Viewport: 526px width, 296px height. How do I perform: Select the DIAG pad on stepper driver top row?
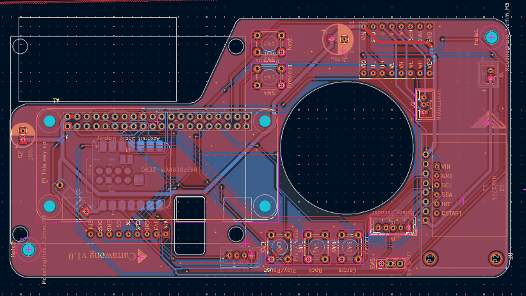pyautogui.click(x=420, y=26)
